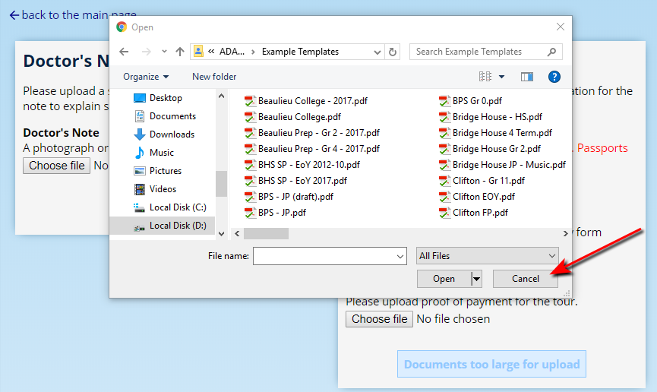Select Local Disk (C:) drive
657x392 pixels.
[177, 207]
